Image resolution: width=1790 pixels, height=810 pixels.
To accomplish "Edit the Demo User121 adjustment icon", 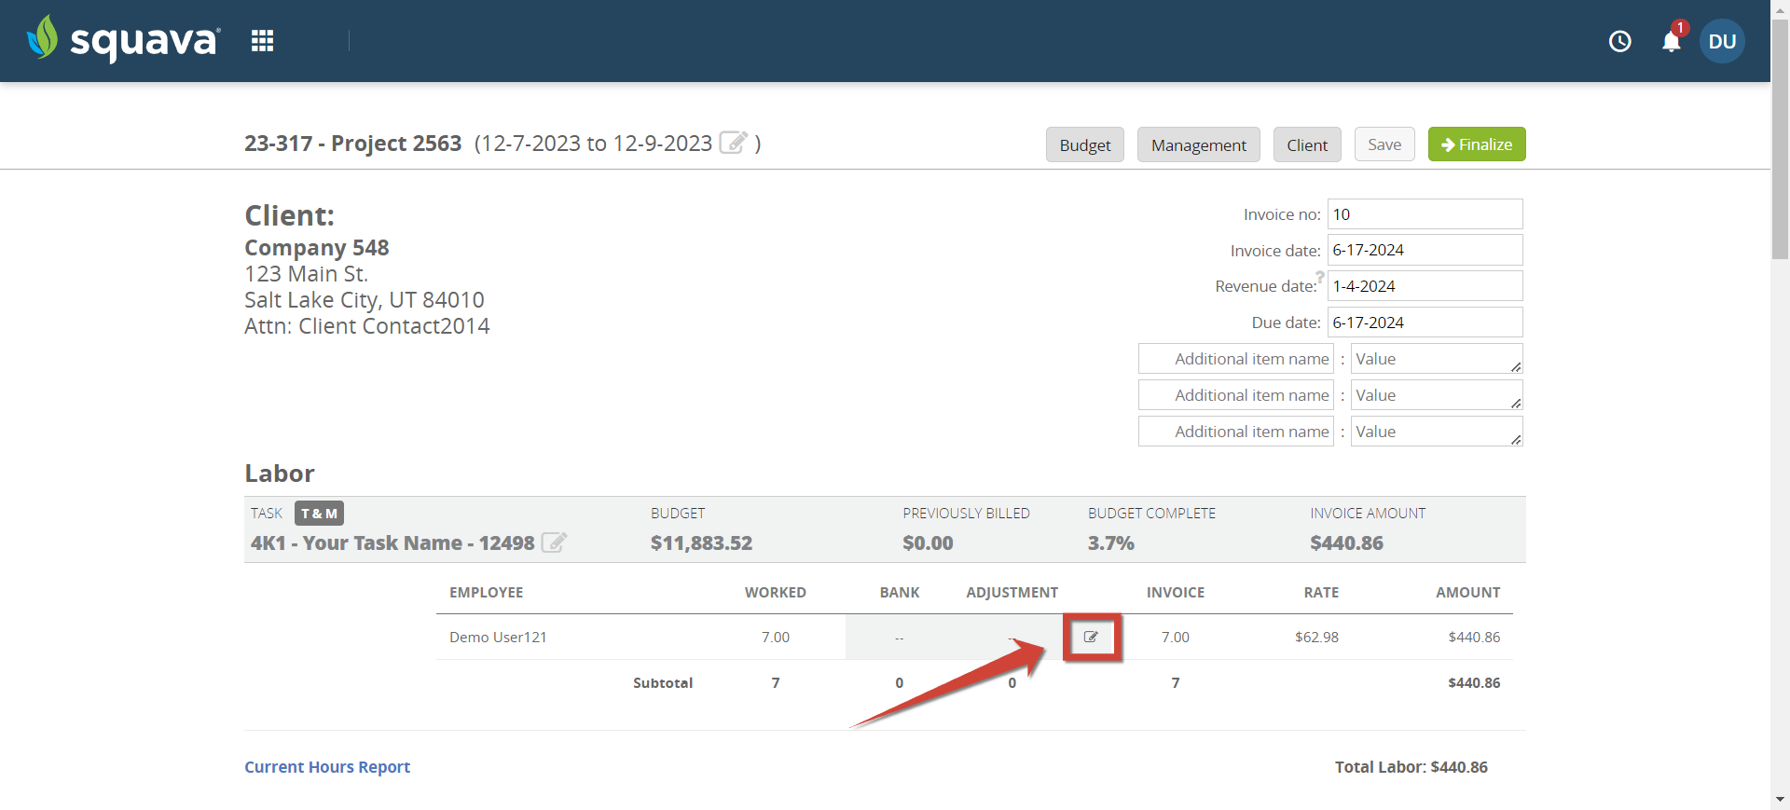I will click(x=1091, y=638).
